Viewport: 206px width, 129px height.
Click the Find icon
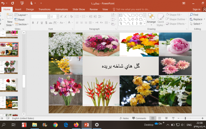tap(194, 15)
